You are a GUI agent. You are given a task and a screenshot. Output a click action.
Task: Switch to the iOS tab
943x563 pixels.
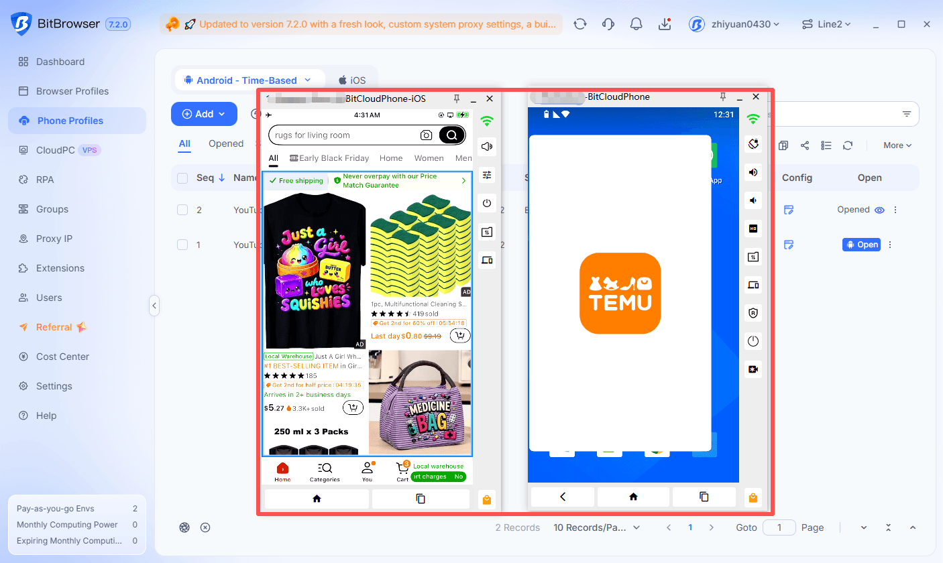pyautogui.click(x=352, y=80)
